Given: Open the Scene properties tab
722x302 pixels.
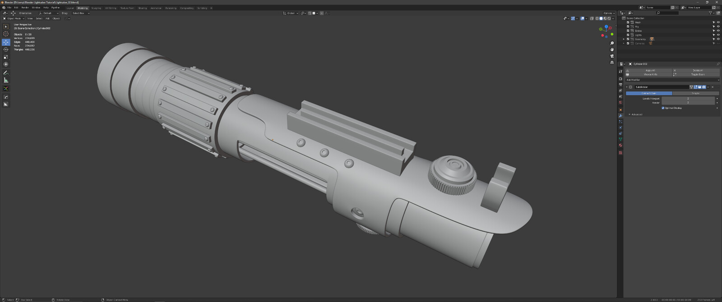Looking at the screenshot, I should (620, 96).
